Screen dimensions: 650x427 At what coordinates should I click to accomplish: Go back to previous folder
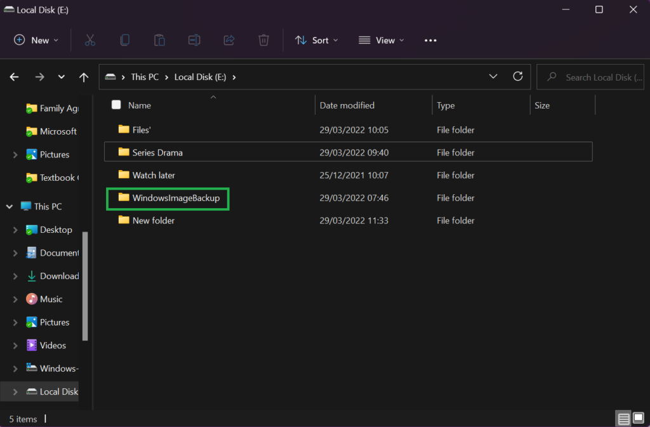14,77
